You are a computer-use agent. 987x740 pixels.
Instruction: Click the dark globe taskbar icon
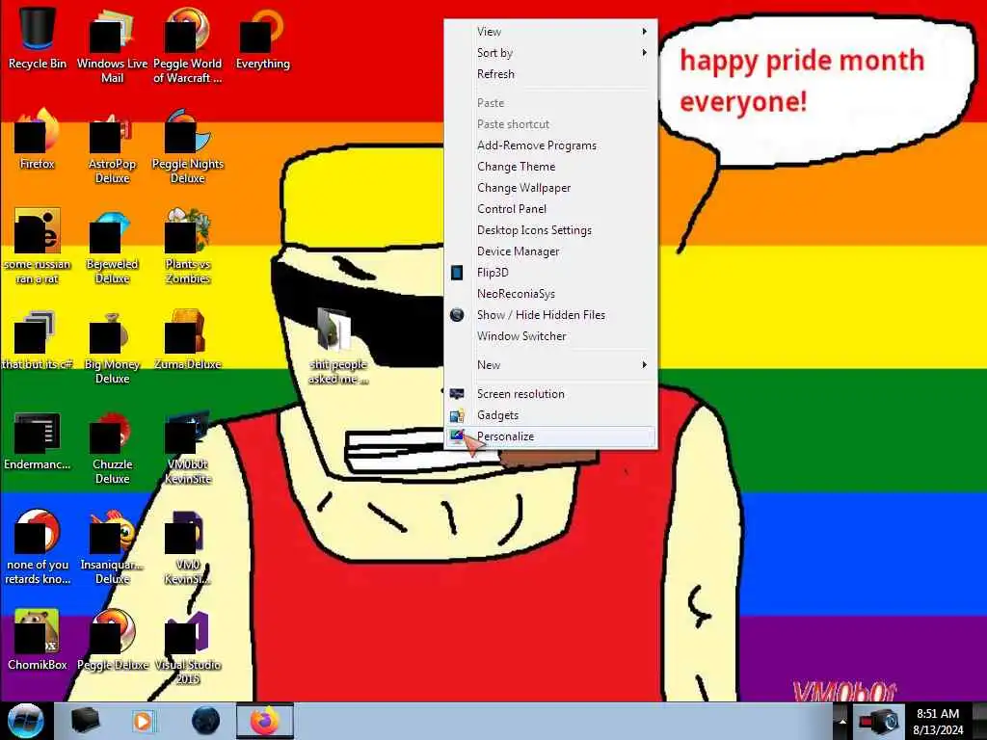coord(205,721)
